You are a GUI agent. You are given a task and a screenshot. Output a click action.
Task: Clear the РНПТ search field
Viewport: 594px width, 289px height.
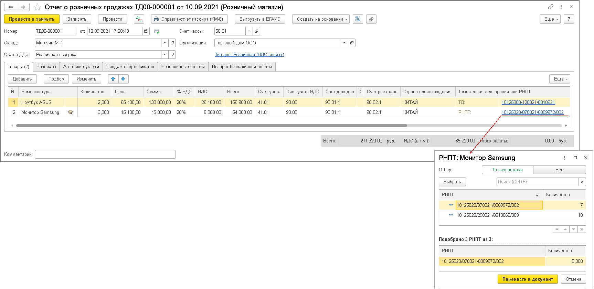582,182
